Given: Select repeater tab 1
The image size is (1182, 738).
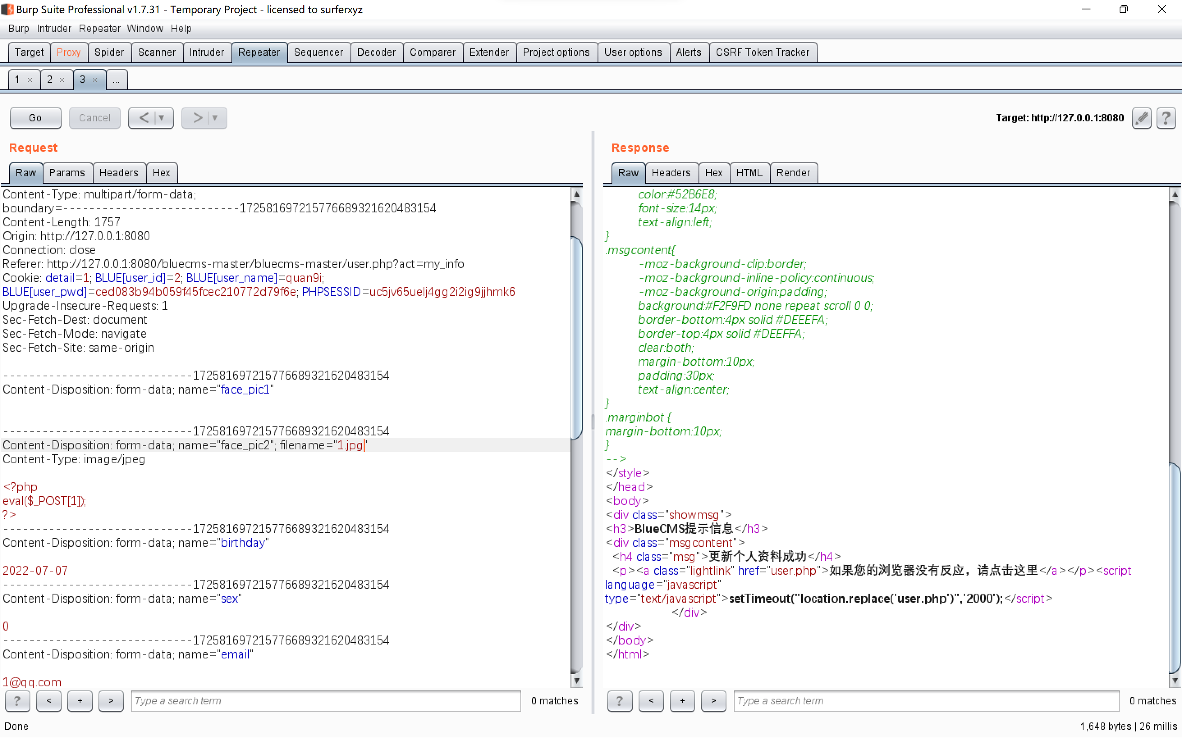Looking at the screenshot, I should (18, 80).
